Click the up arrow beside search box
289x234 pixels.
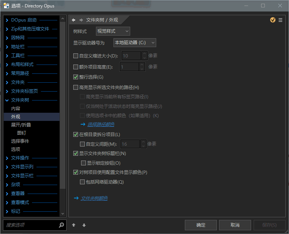pos(74,225)
